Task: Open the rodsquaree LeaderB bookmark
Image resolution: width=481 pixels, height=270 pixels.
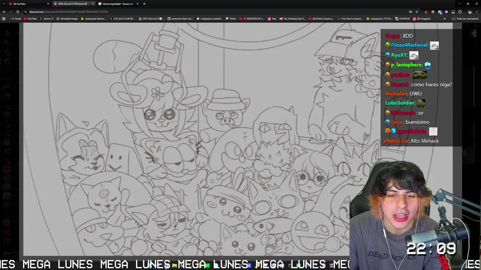Action: (x=209, y=19)
